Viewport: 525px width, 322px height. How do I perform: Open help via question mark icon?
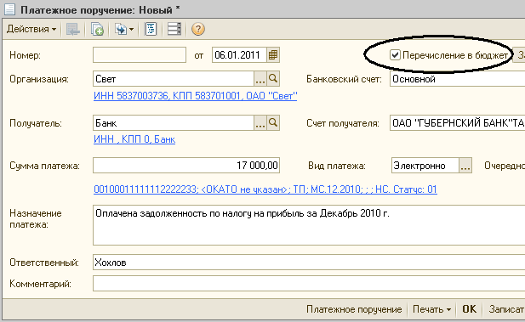coord(198,29)
